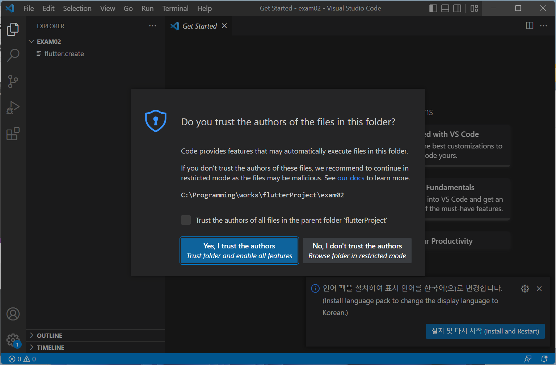This screenshot has height=365, width=556.
Task: Open the Search view icon
Action: pos(13,55)
